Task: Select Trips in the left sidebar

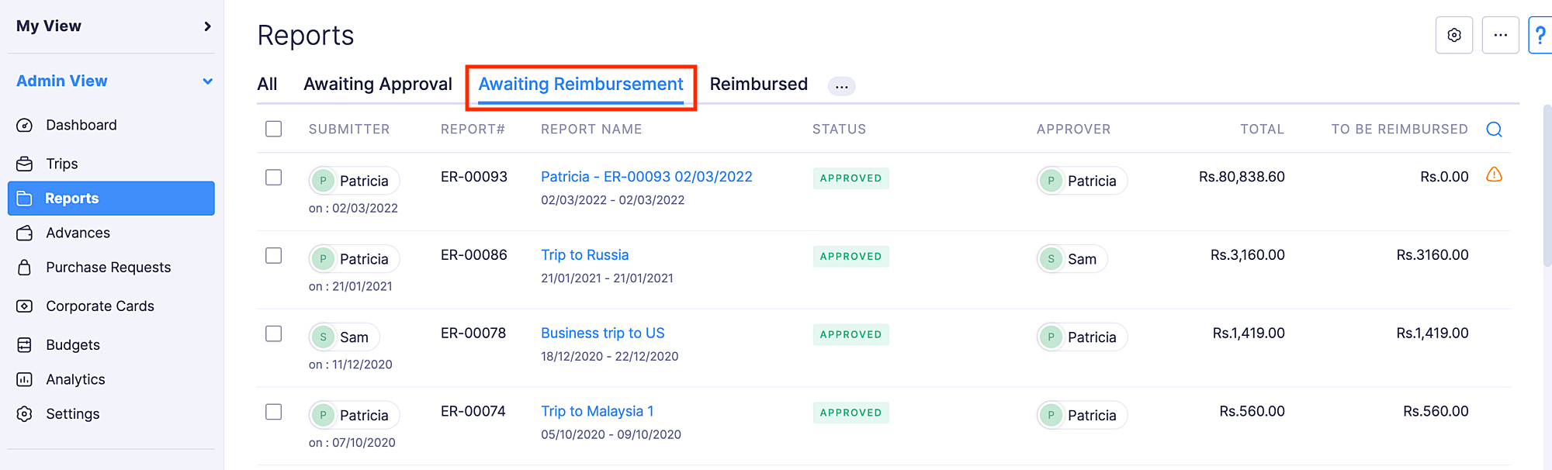Action: point(61,164)
